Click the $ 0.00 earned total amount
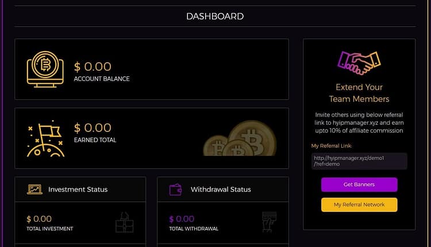431x247 pixels. pos(93,128)
